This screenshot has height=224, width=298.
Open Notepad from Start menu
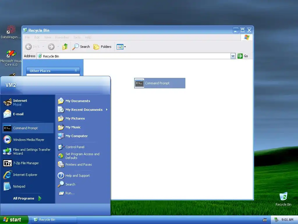point(28,186)
